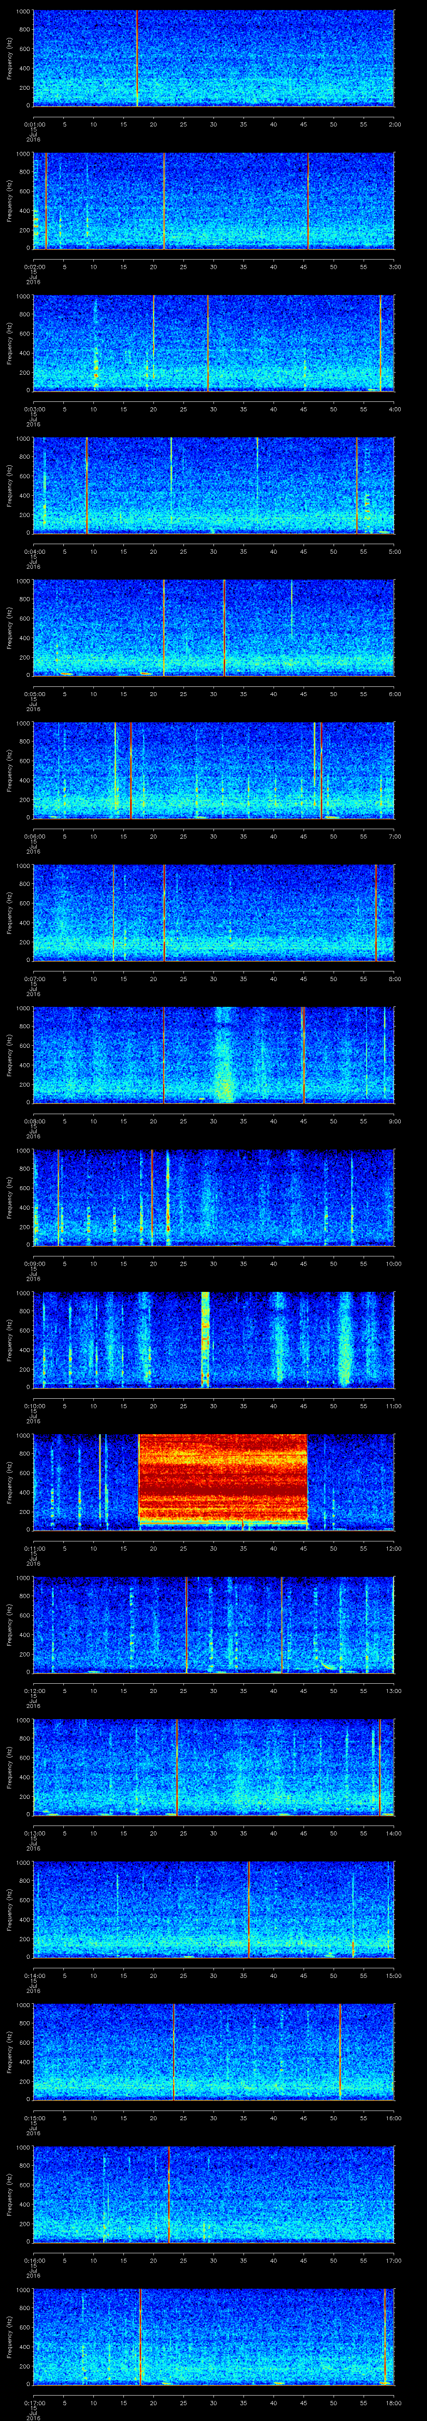Click the red line near 9 s in the 0:04:00 panel

tap(86, 485)
